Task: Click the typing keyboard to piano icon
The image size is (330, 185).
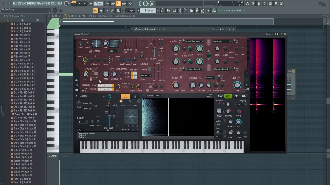Action: (x=95, y=11)
